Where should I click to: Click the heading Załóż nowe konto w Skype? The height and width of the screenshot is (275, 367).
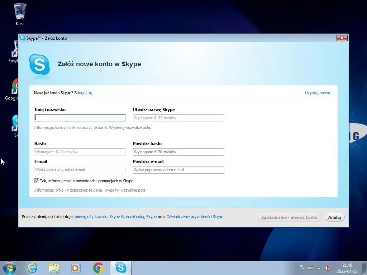99,64
